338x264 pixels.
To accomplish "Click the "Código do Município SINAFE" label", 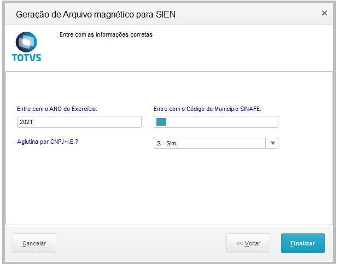I will point(207,109).
